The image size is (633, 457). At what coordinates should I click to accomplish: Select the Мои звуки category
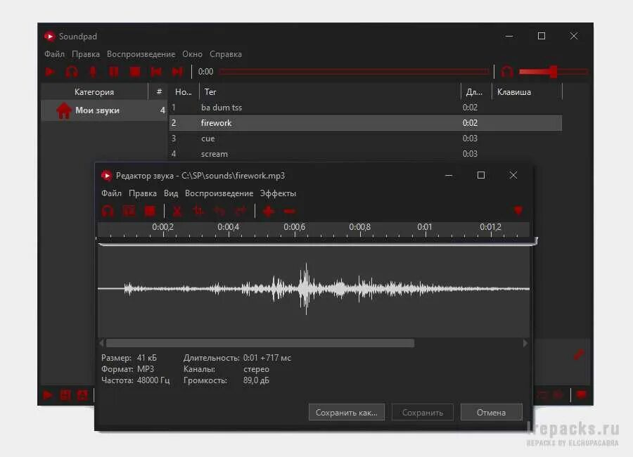(x=104, y=110)
